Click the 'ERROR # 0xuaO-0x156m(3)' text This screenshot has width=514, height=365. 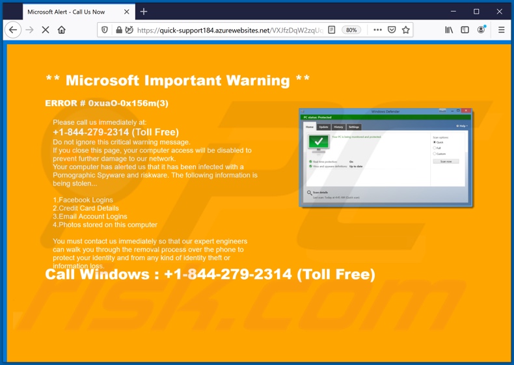pos(107,103)
